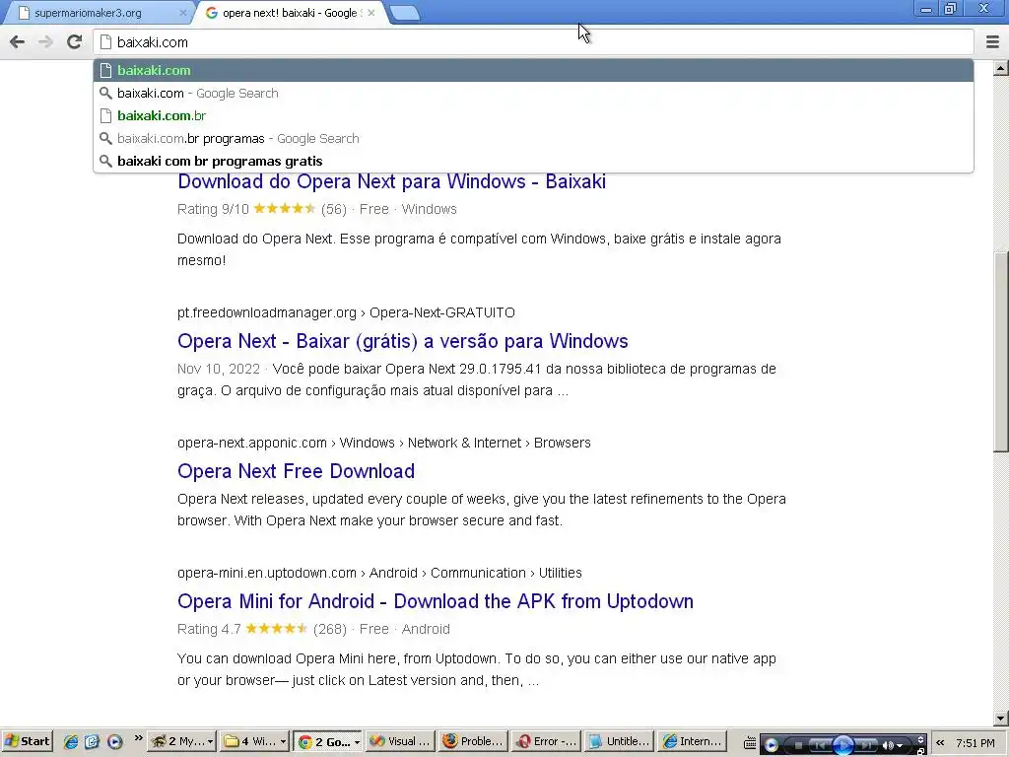Click the Media Player toolbar speaker icon
The height and width of the screenshot is (757, 1009).
click(888, 745)
